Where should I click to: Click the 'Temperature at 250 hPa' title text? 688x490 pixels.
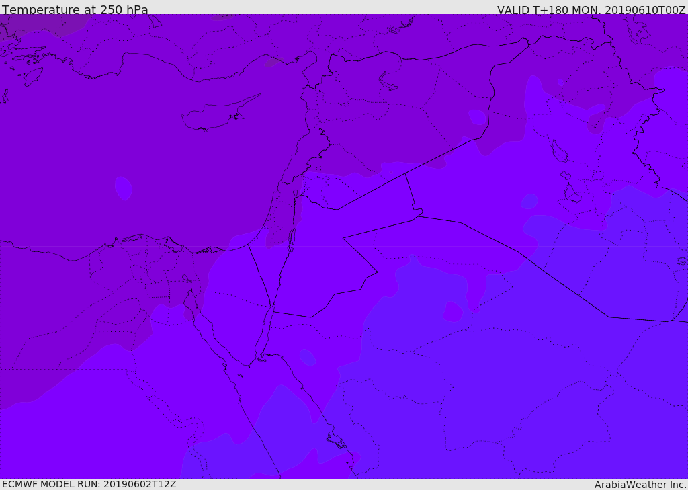coord(75,9)
